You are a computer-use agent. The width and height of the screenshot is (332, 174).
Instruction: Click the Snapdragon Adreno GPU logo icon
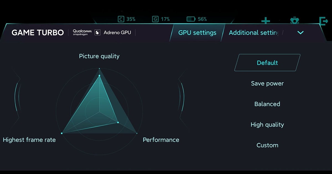pyautogui.click(x=97, y=33)
